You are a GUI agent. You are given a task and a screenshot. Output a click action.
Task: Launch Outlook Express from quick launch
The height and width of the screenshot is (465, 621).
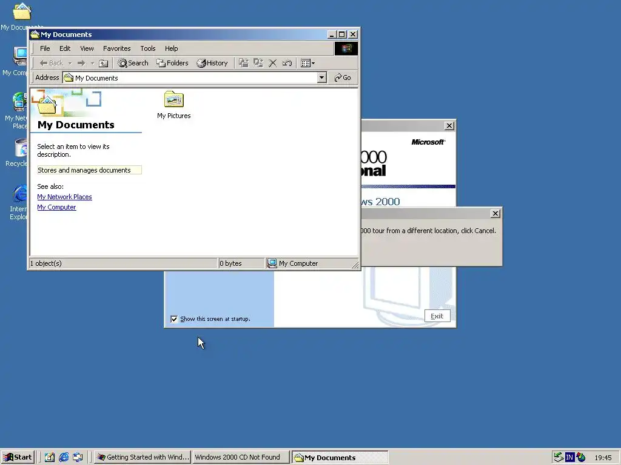(78, 457)
